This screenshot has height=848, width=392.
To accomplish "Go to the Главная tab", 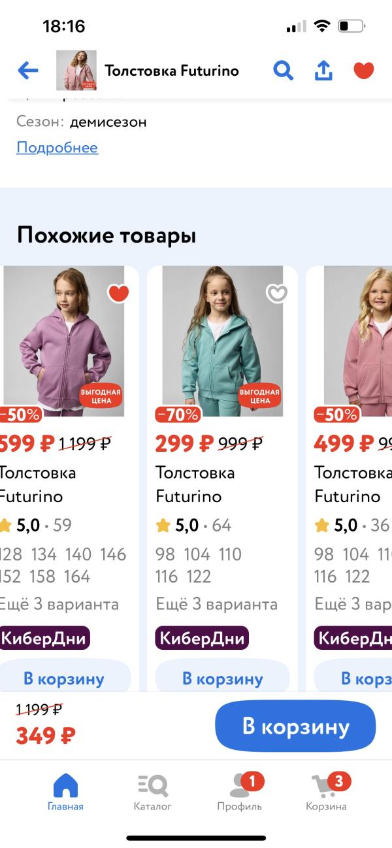I will pyautogui.click(x=65, y=792).
